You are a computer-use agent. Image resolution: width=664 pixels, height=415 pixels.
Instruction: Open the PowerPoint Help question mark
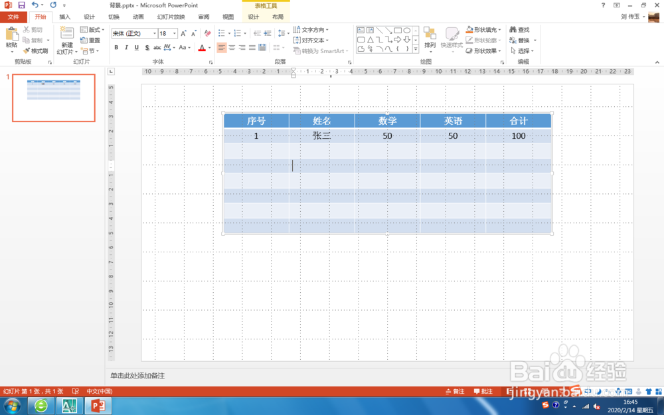tap(603, 5)
